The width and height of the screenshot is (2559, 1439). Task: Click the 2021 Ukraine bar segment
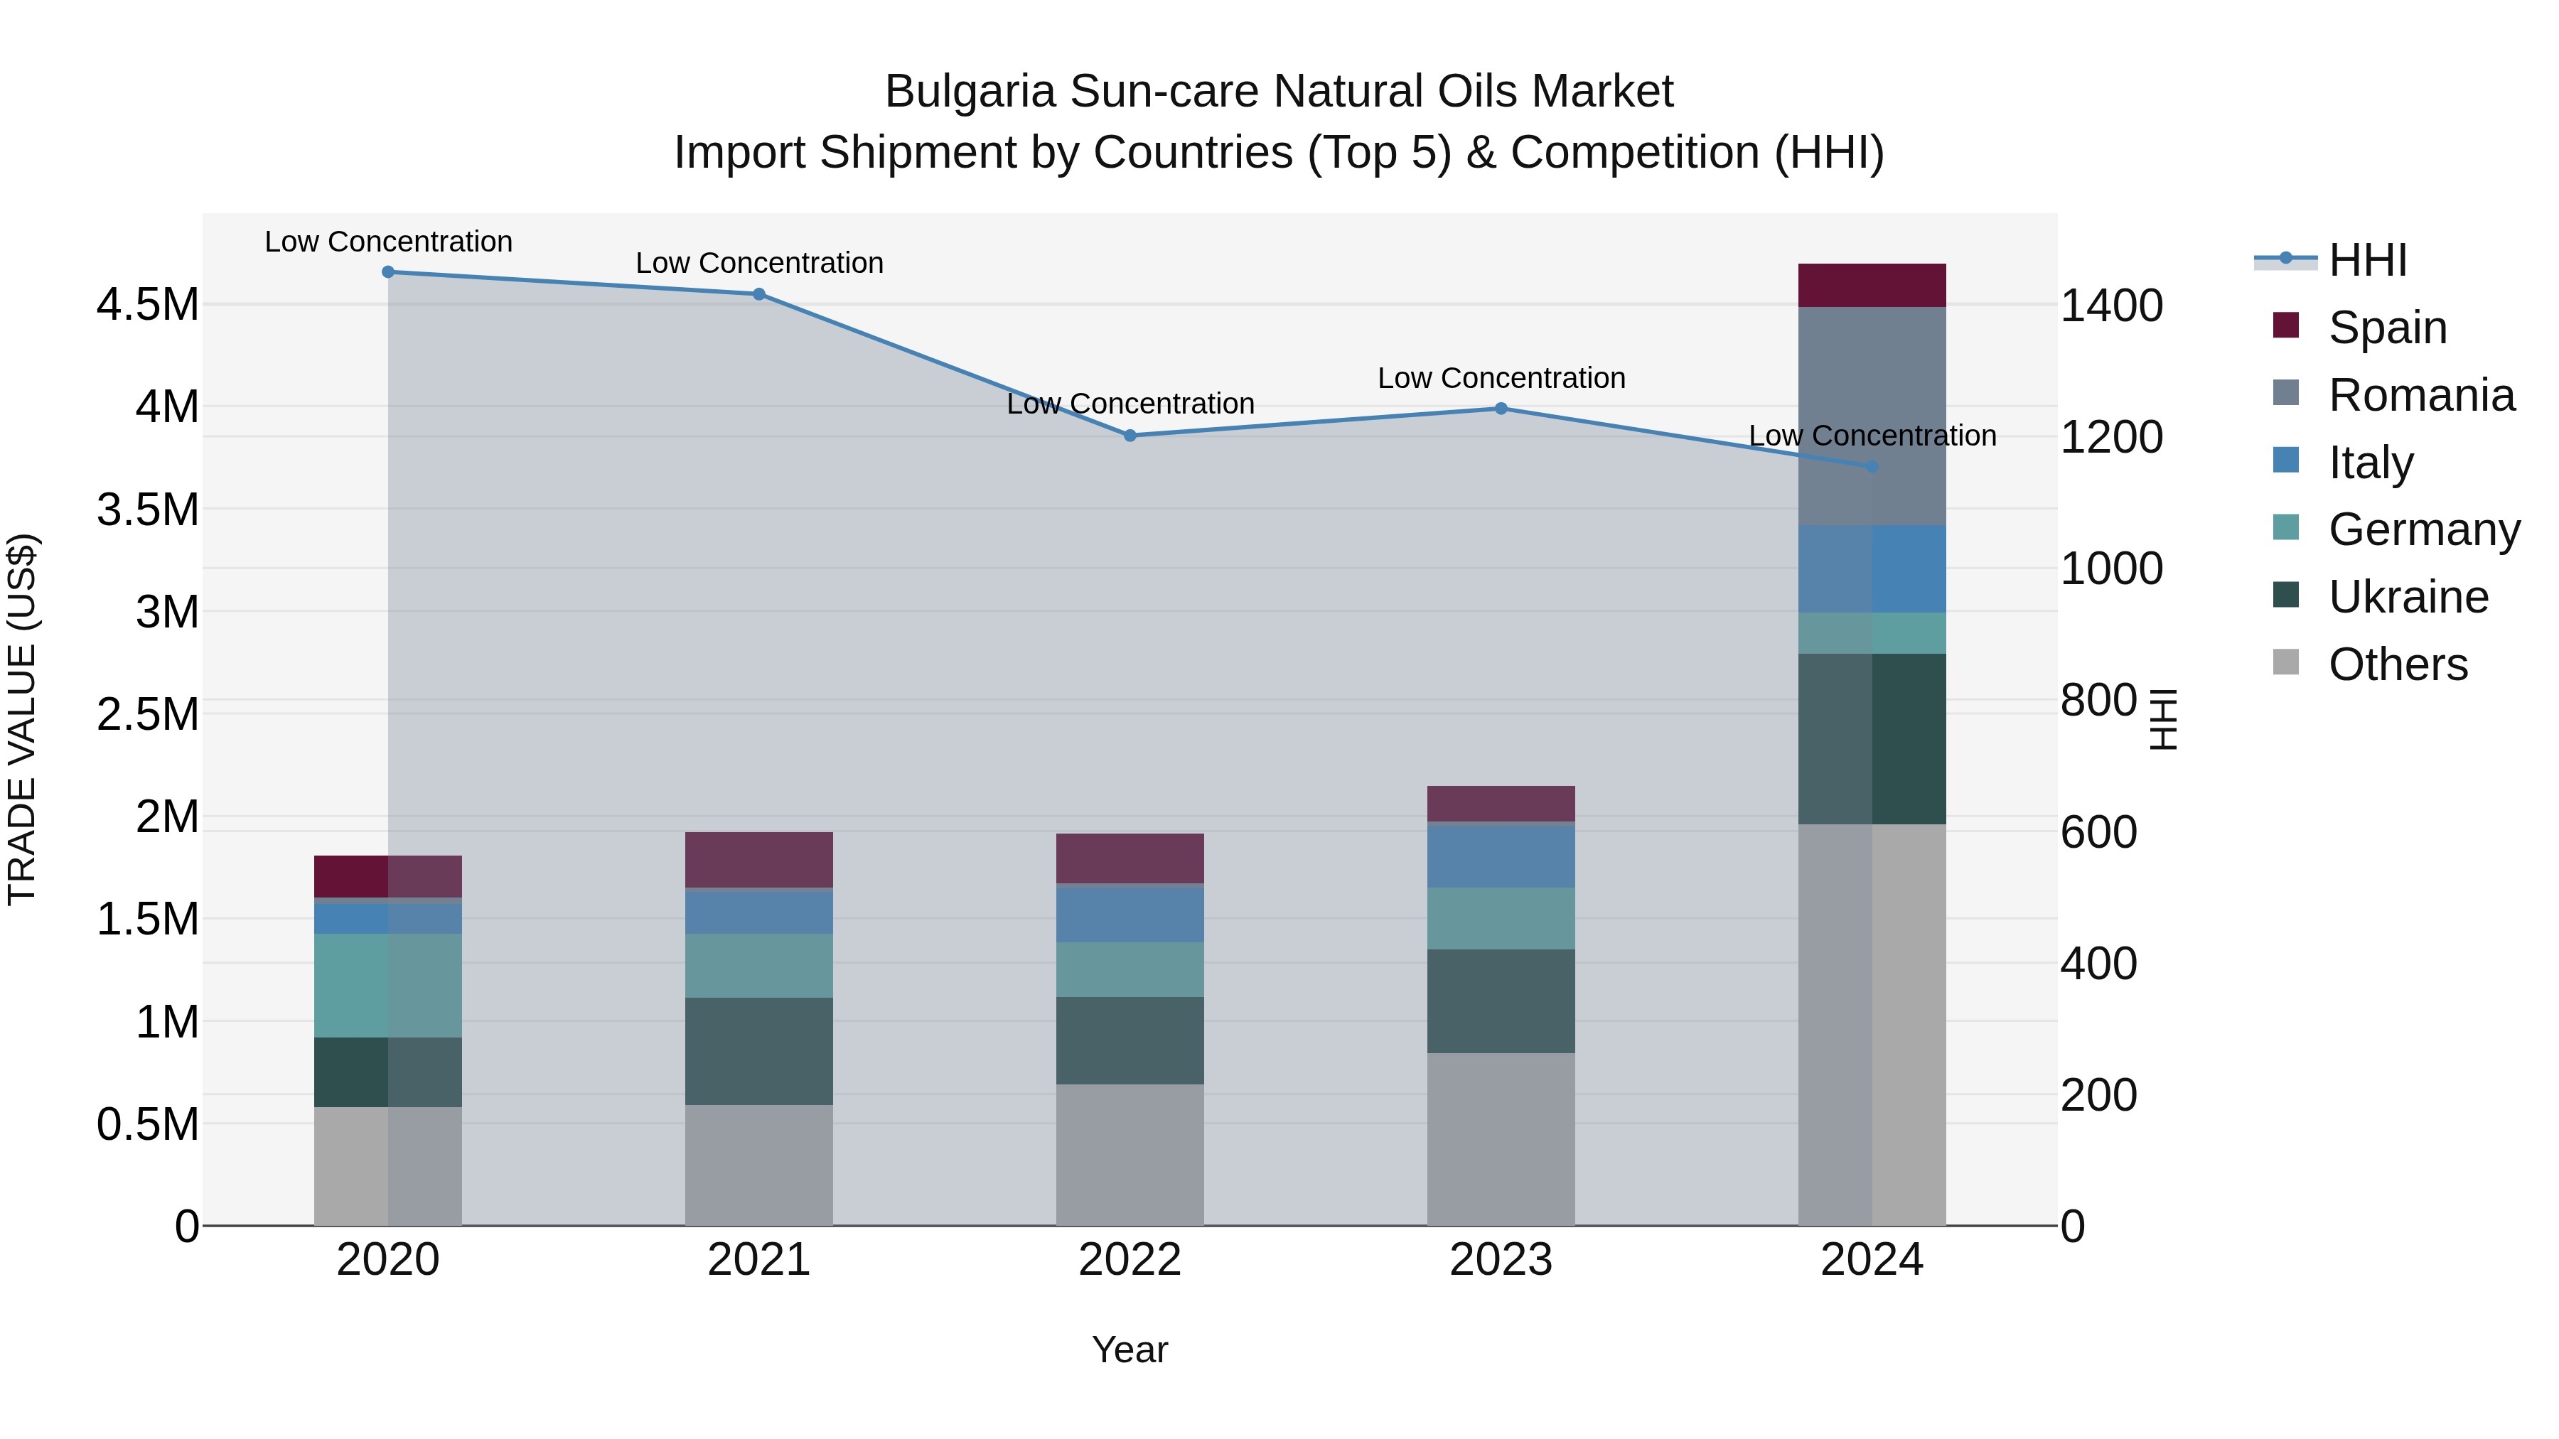click(759, 1052)
